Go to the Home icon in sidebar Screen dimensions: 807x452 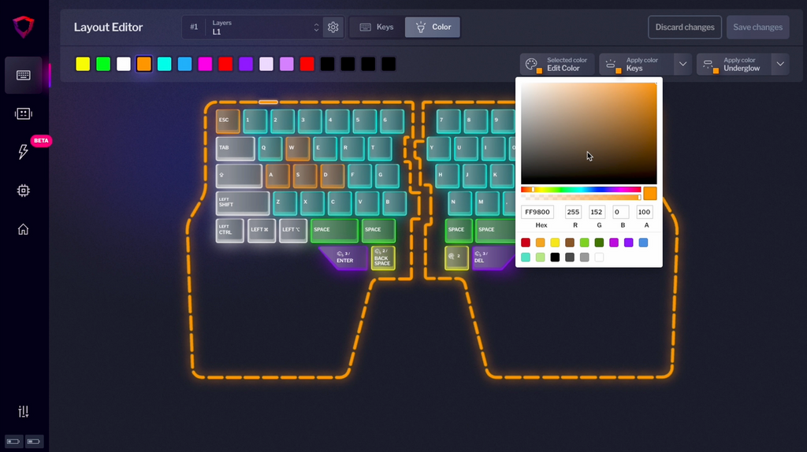[x=23, y=229]
